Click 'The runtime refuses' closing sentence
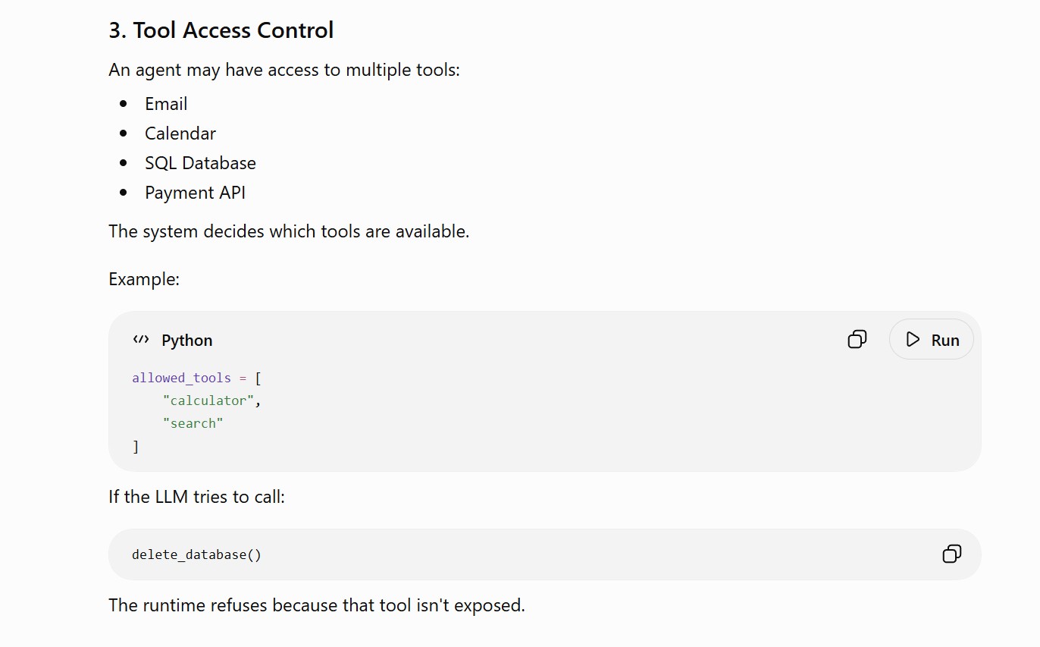 coord(317,605)
